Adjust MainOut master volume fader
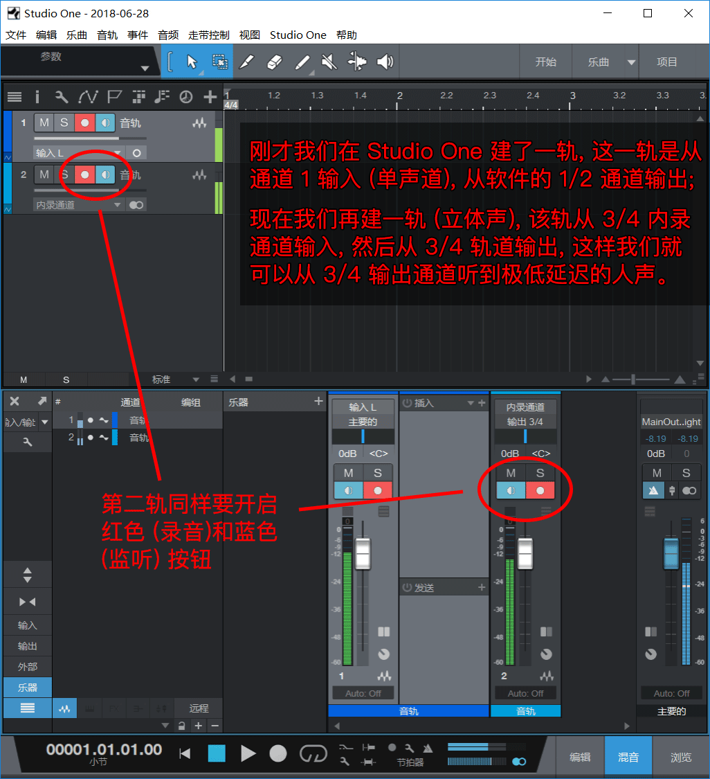The height and width of the screenshot is (779, 710). click(671, 553)
